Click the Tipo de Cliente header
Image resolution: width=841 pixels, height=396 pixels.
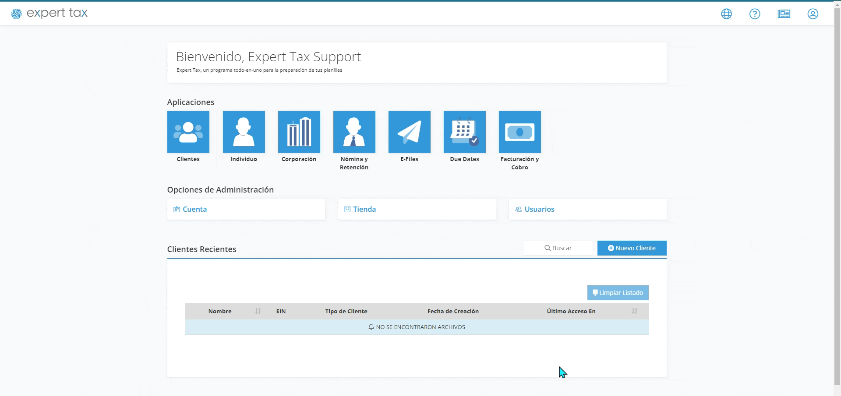[346, 311]
